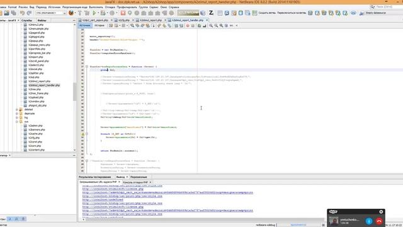Open the project configuration dropdown

click(x=51, y=13)
